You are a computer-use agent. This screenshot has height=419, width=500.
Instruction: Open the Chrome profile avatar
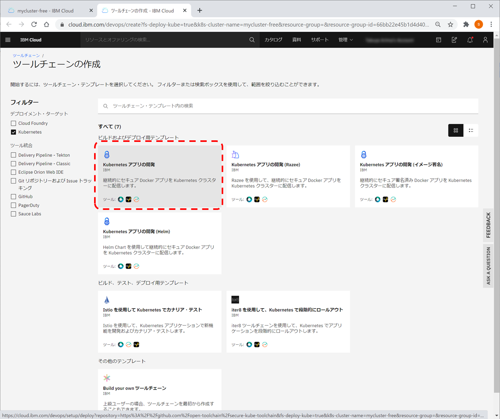tap(479, 24)
